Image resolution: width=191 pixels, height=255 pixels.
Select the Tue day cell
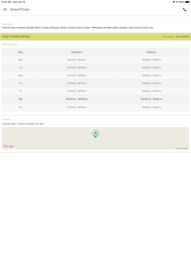21,67
